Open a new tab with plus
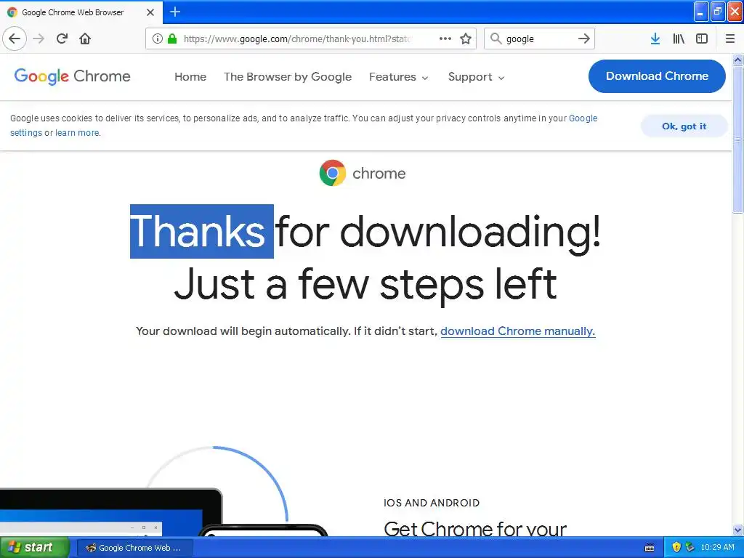 [x=175, y=12]
